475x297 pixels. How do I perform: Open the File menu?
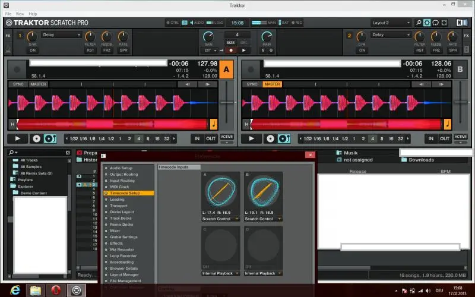click(8, 13)
